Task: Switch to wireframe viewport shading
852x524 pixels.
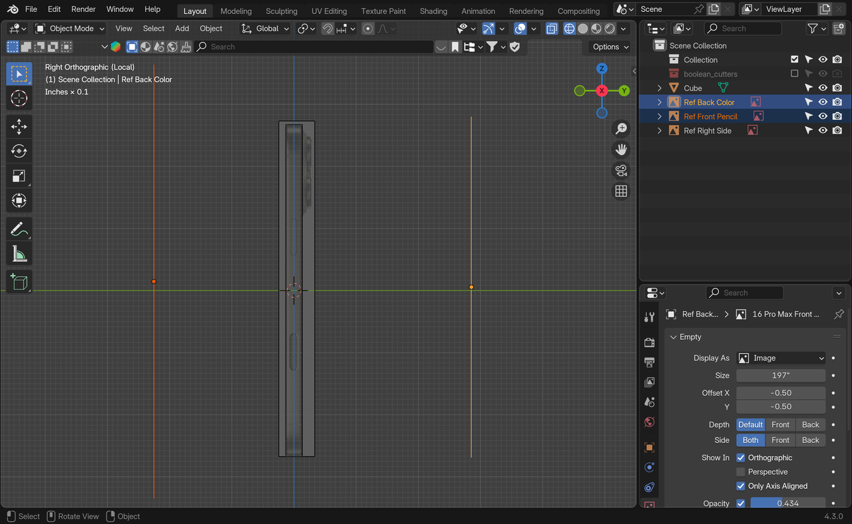Action: click(569, 29)
